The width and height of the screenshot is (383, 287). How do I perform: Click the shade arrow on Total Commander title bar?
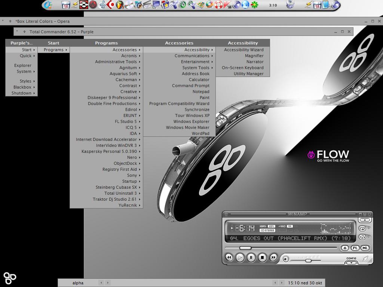point(24,32)
